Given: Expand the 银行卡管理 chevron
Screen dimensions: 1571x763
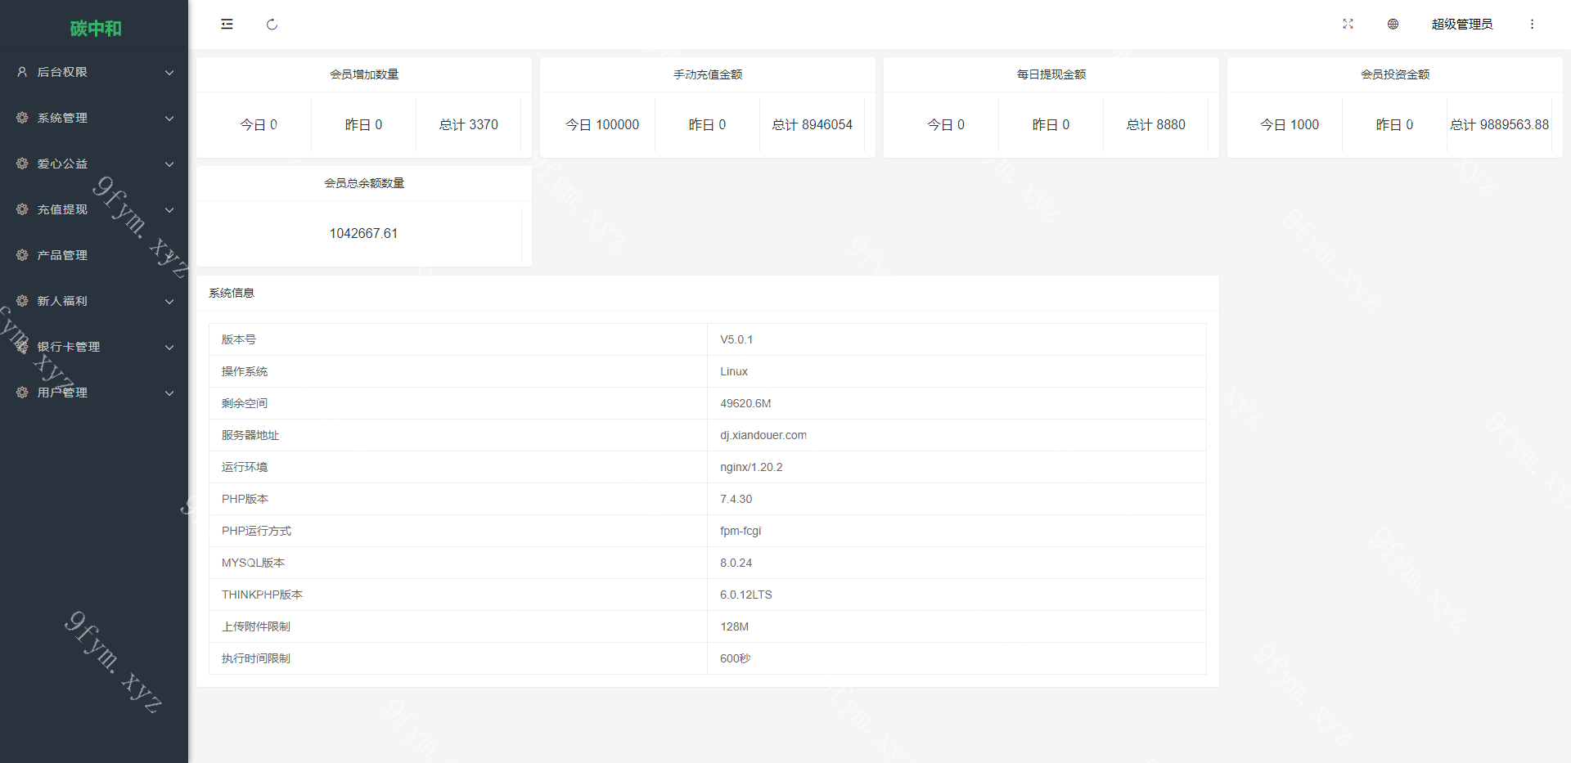Looking at the screenshot, I should tap(169, 348).
